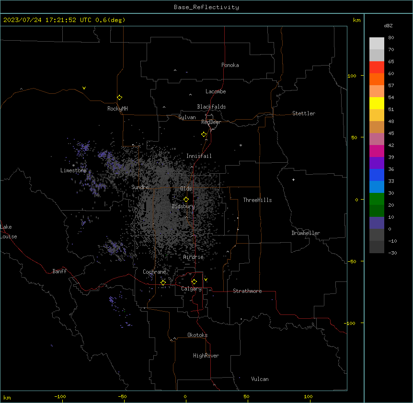Click the Olds town label
Screen dimensions: 413x403
pos(186,189)
